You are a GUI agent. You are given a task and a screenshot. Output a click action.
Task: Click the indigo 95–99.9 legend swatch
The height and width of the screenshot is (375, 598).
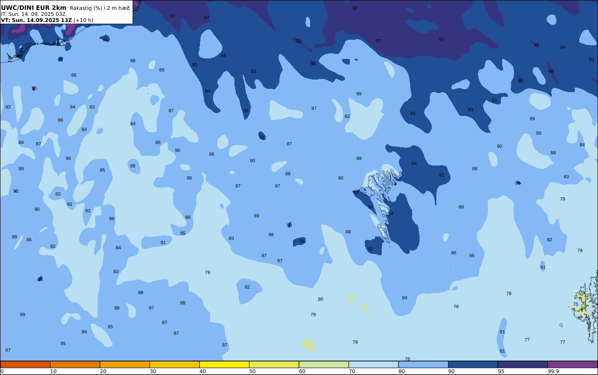pos(523,364)
